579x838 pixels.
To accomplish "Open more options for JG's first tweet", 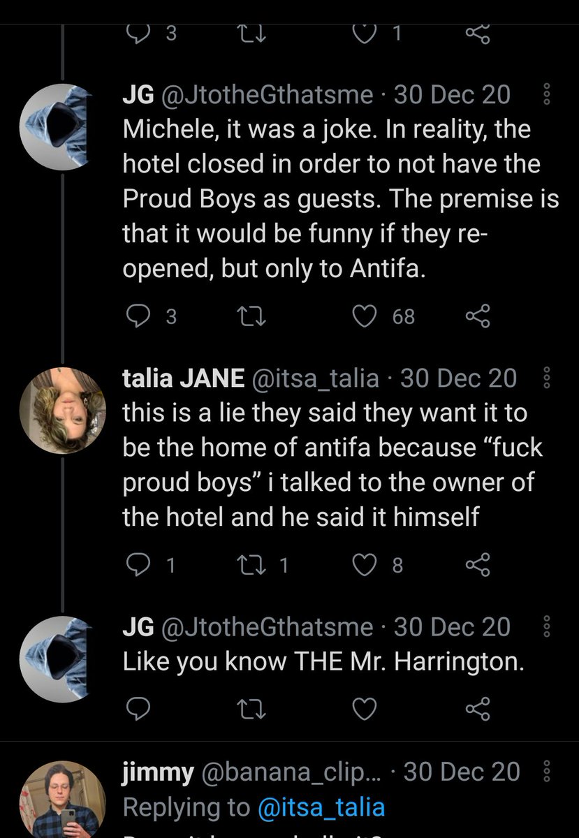I will click(547, 94).
